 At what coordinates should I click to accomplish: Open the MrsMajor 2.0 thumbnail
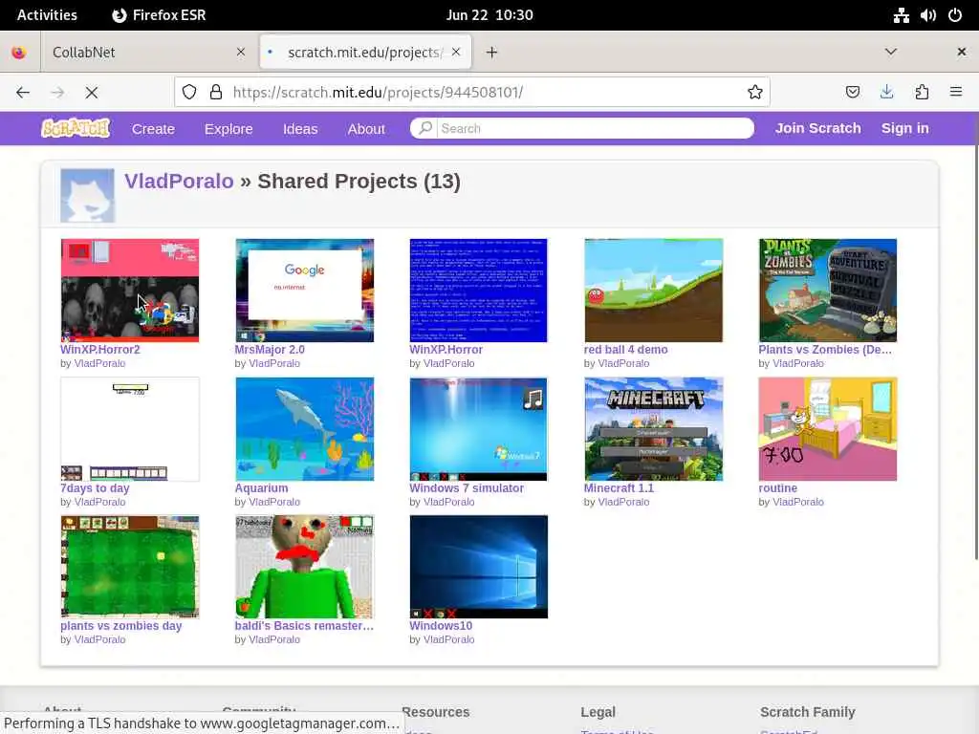pos(305,291)
